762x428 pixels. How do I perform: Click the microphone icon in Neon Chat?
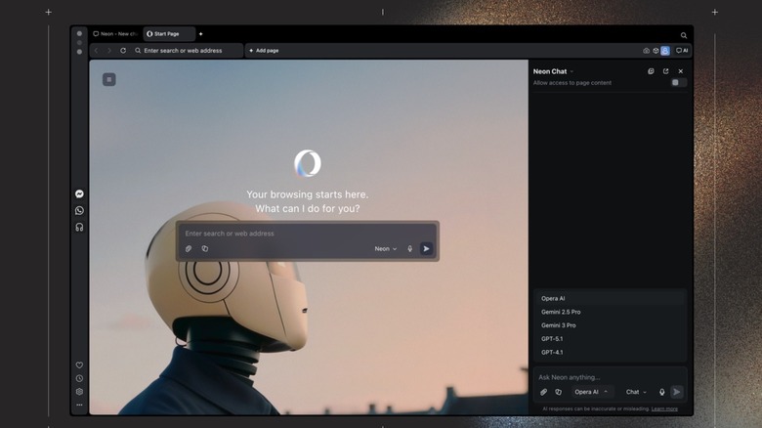(661, 392)
